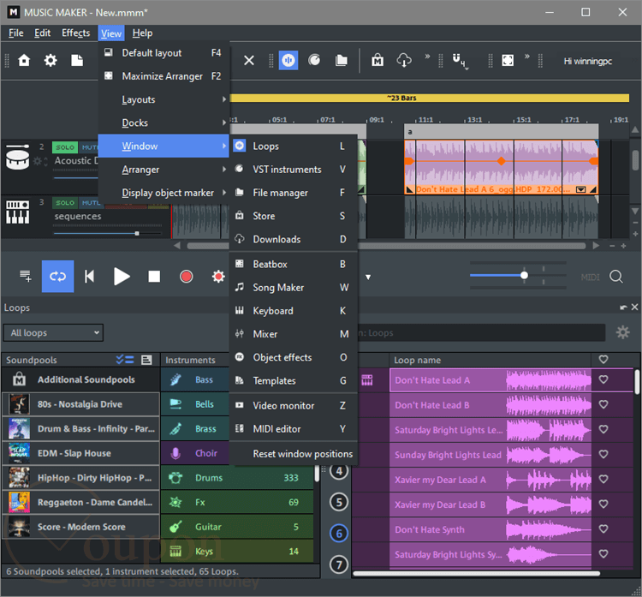The width and height of the screenshot is (642, 597).
Task: Undock the Loops panel
Action: 623,307
